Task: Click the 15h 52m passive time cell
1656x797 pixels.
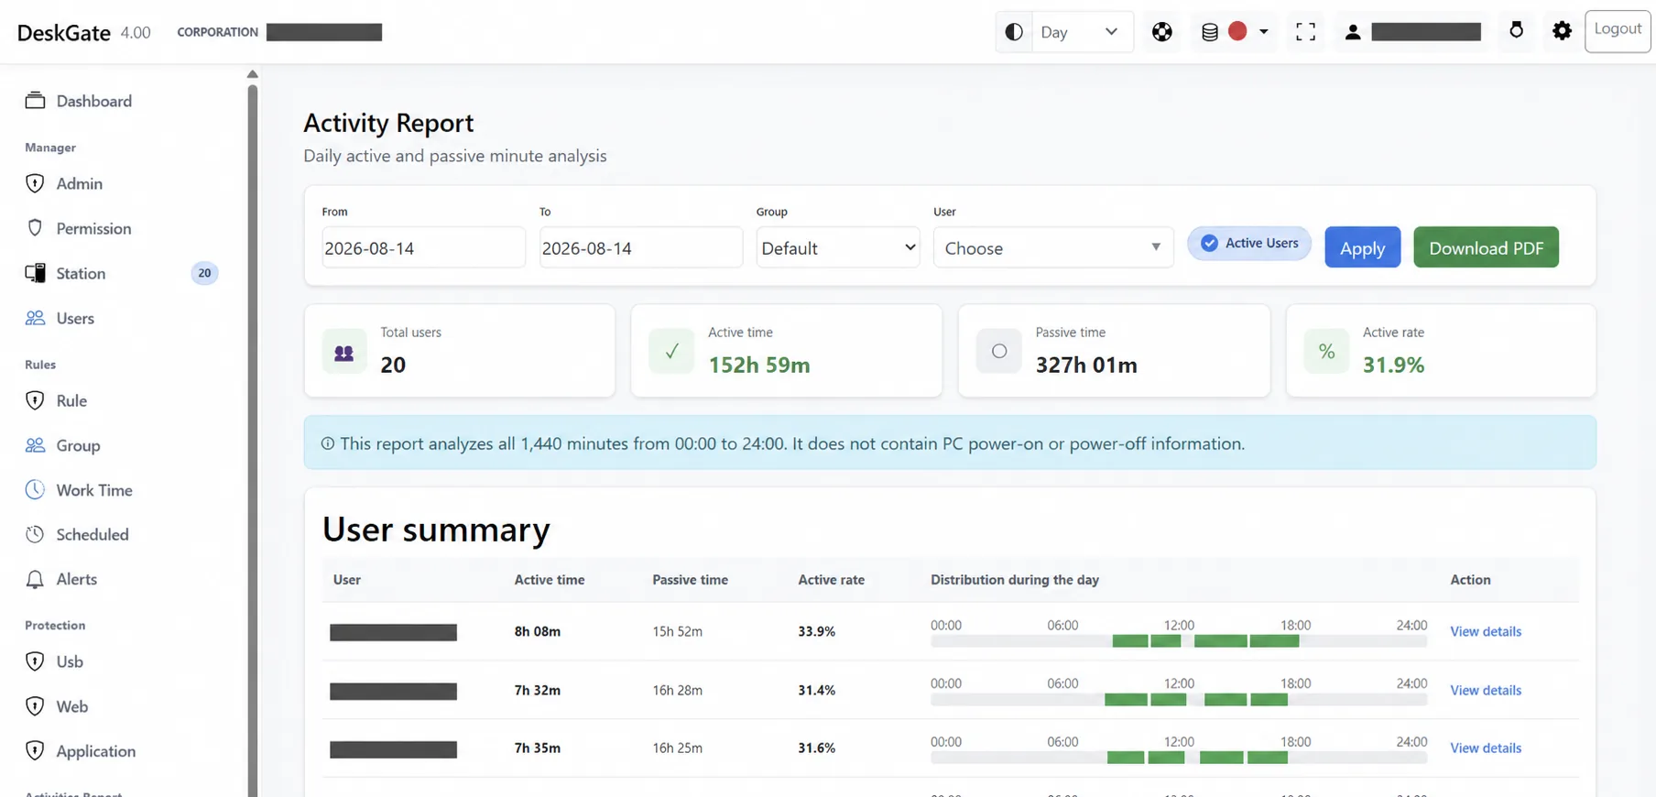Action: point(677,631)
